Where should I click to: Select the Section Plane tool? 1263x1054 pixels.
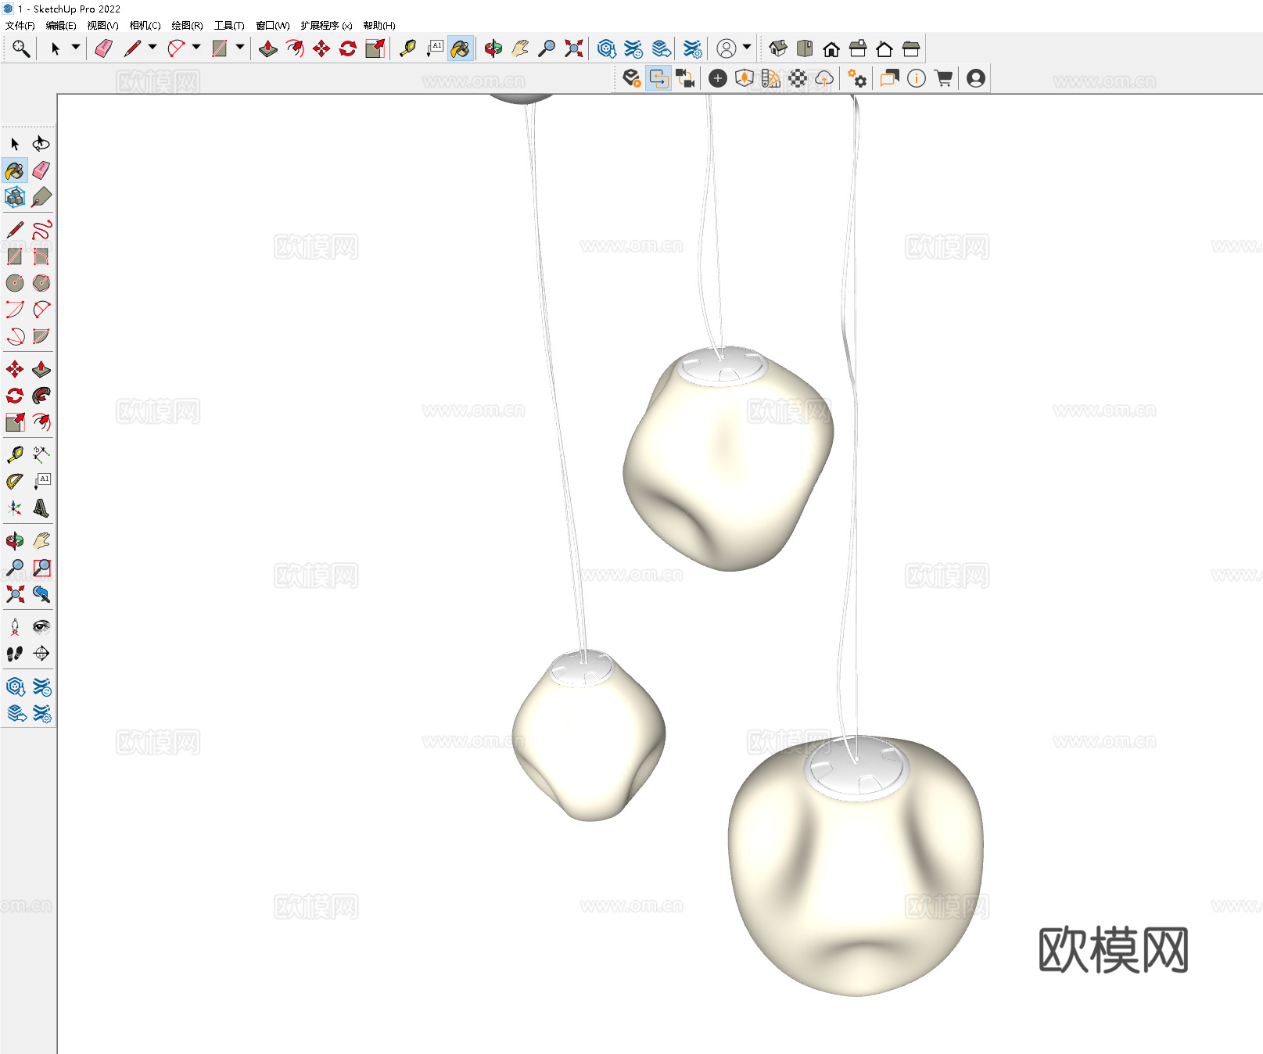[x=41, y=654]
